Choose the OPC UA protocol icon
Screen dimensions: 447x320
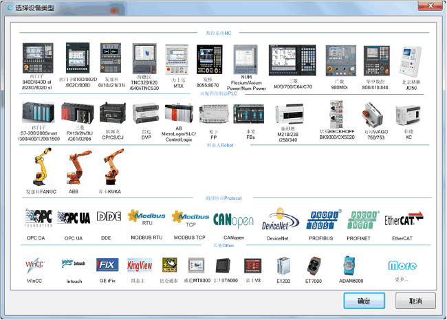click(x=74, y=218)
